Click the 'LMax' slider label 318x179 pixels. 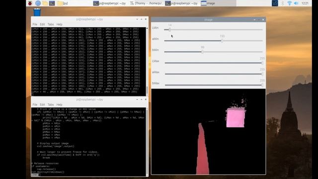click(x=156, y=61)
